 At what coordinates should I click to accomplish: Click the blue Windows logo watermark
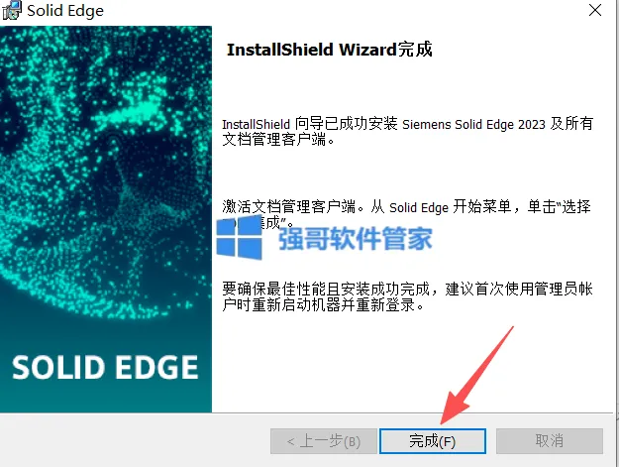coord(240,238)
